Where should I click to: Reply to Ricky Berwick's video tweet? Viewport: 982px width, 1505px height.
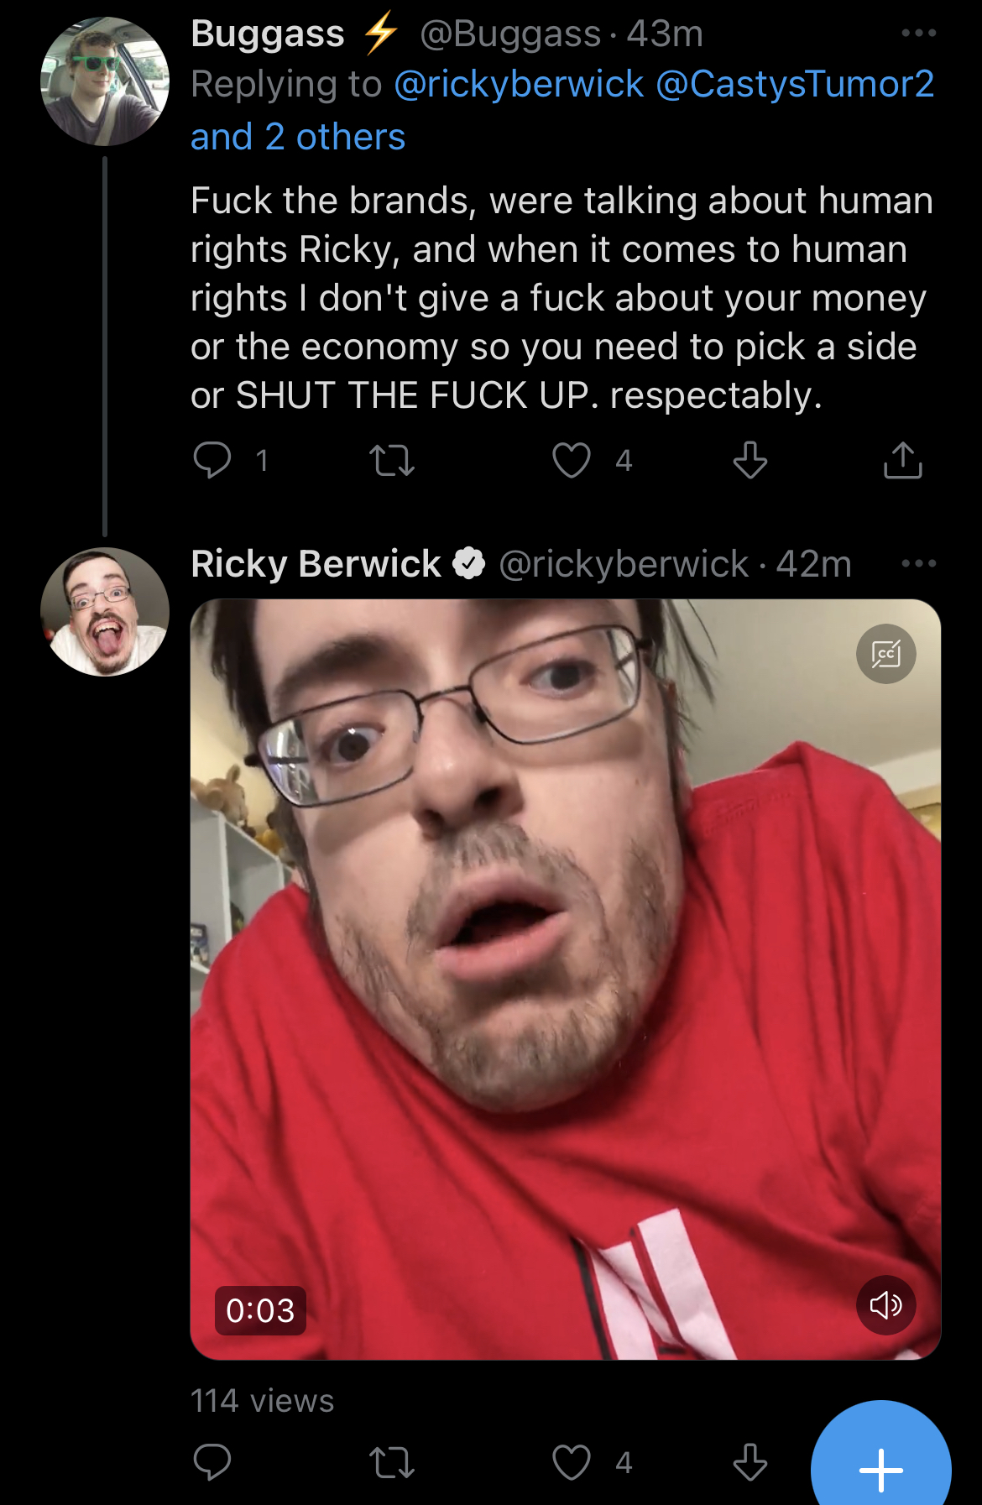tap(212, 1462)
